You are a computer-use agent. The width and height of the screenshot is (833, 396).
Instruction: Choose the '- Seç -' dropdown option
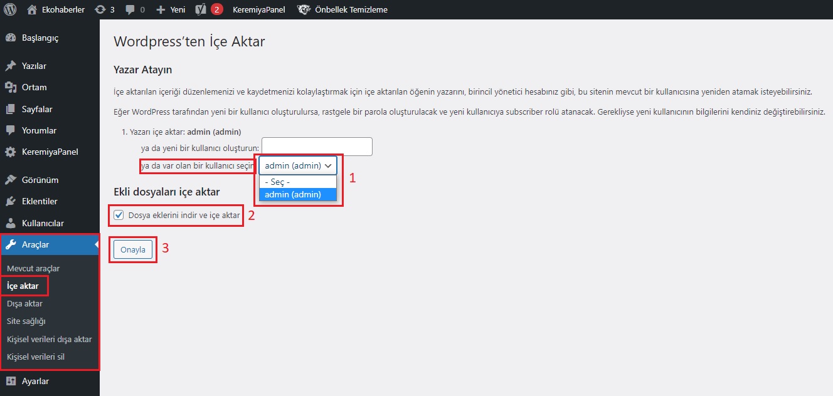298,182
